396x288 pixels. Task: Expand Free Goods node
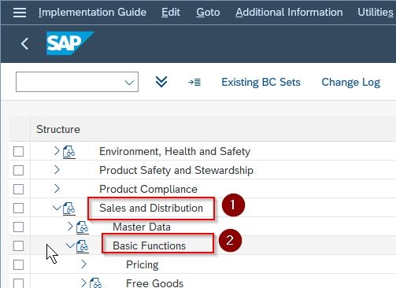tap(83, 283)
